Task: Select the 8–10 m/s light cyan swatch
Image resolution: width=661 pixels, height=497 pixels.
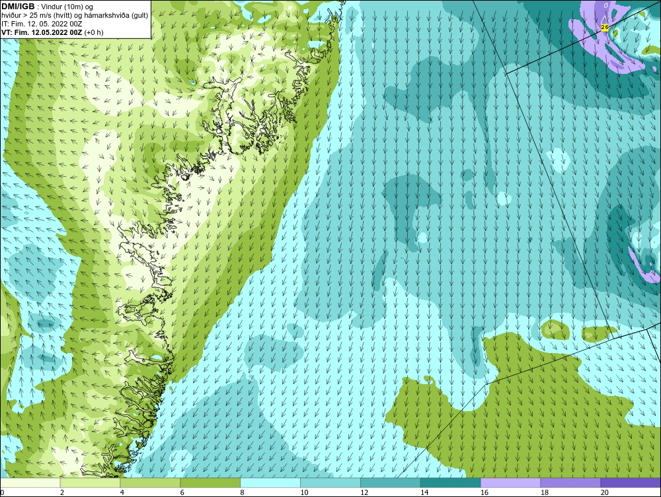Action: pos(270,482)
